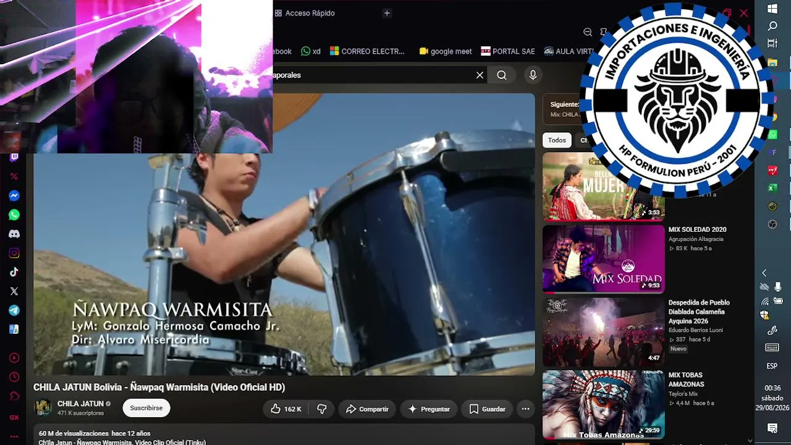Click the Eduardo Berrios Luoni channel name
This screenshot has height=445, width=791.
[x=695, y=330]
